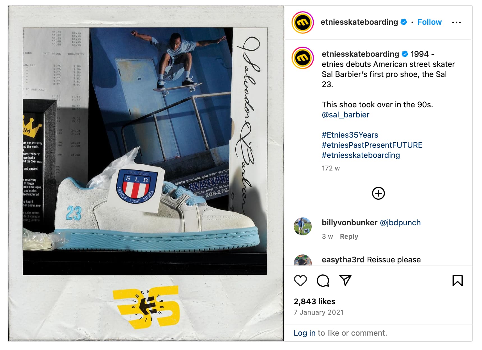Save the post with the bookmark icon
Viewport: 482px width, 350px height.
pyautogui.click(x=457, y=281)
